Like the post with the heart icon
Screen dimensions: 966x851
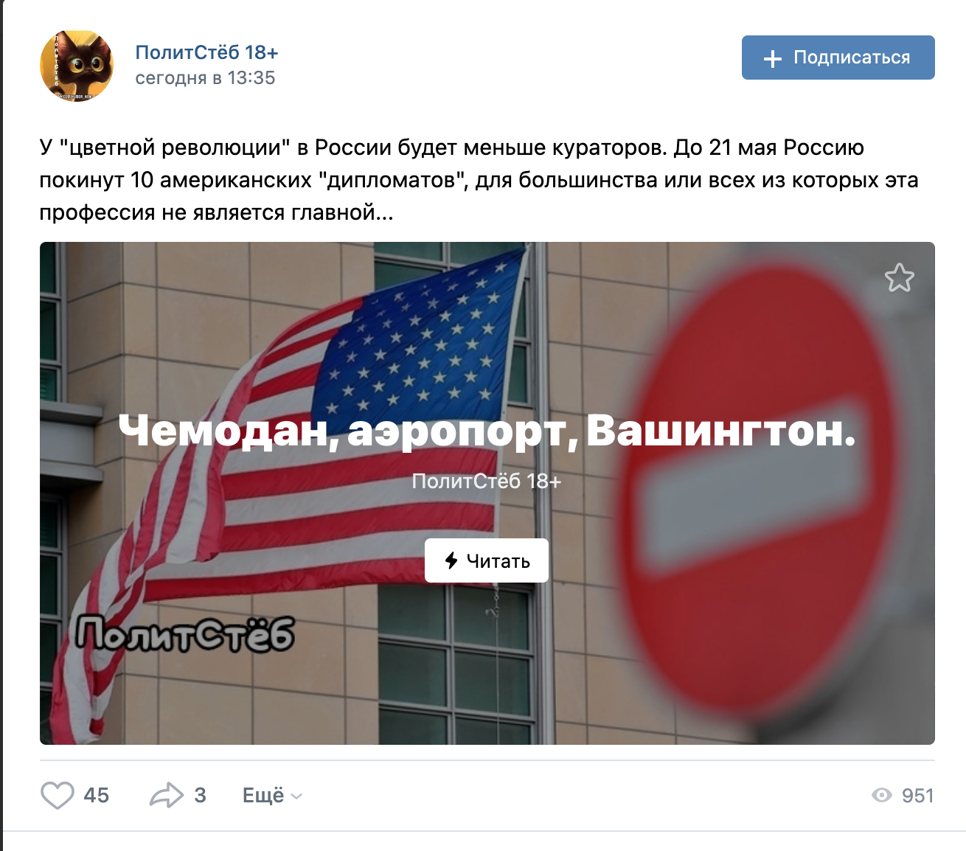57,795
